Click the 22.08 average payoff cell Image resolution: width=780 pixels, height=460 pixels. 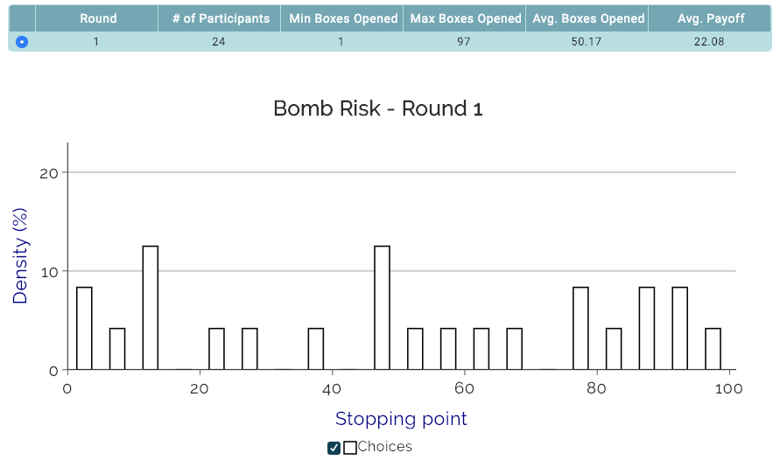709,42
